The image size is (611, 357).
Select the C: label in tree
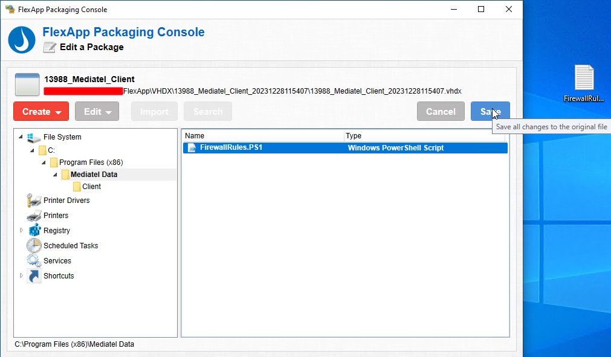pyautogui.click(x=51, y=150)
